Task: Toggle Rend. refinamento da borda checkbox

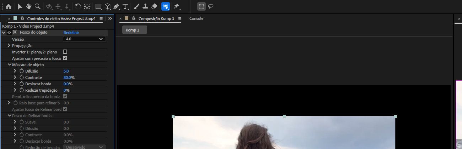Action: pyautogui.click(x=65, y=96)
